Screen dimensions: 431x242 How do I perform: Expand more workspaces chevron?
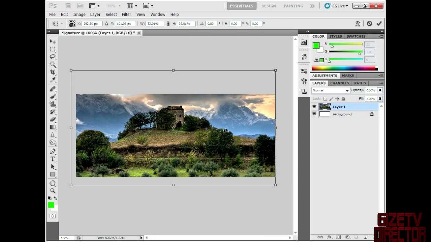(x=312, y=6)
